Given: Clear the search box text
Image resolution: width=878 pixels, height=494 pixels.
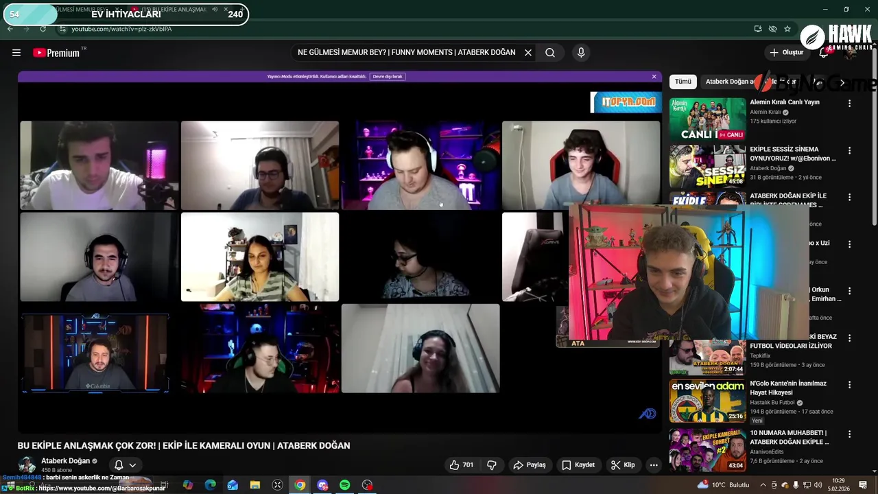Looking at the screenshot, I should [x=528, y=53].
